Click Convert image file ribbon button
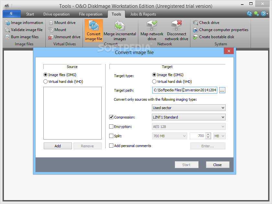The height and width of the screenshot is (204, 272). click(x=94, y=30)
